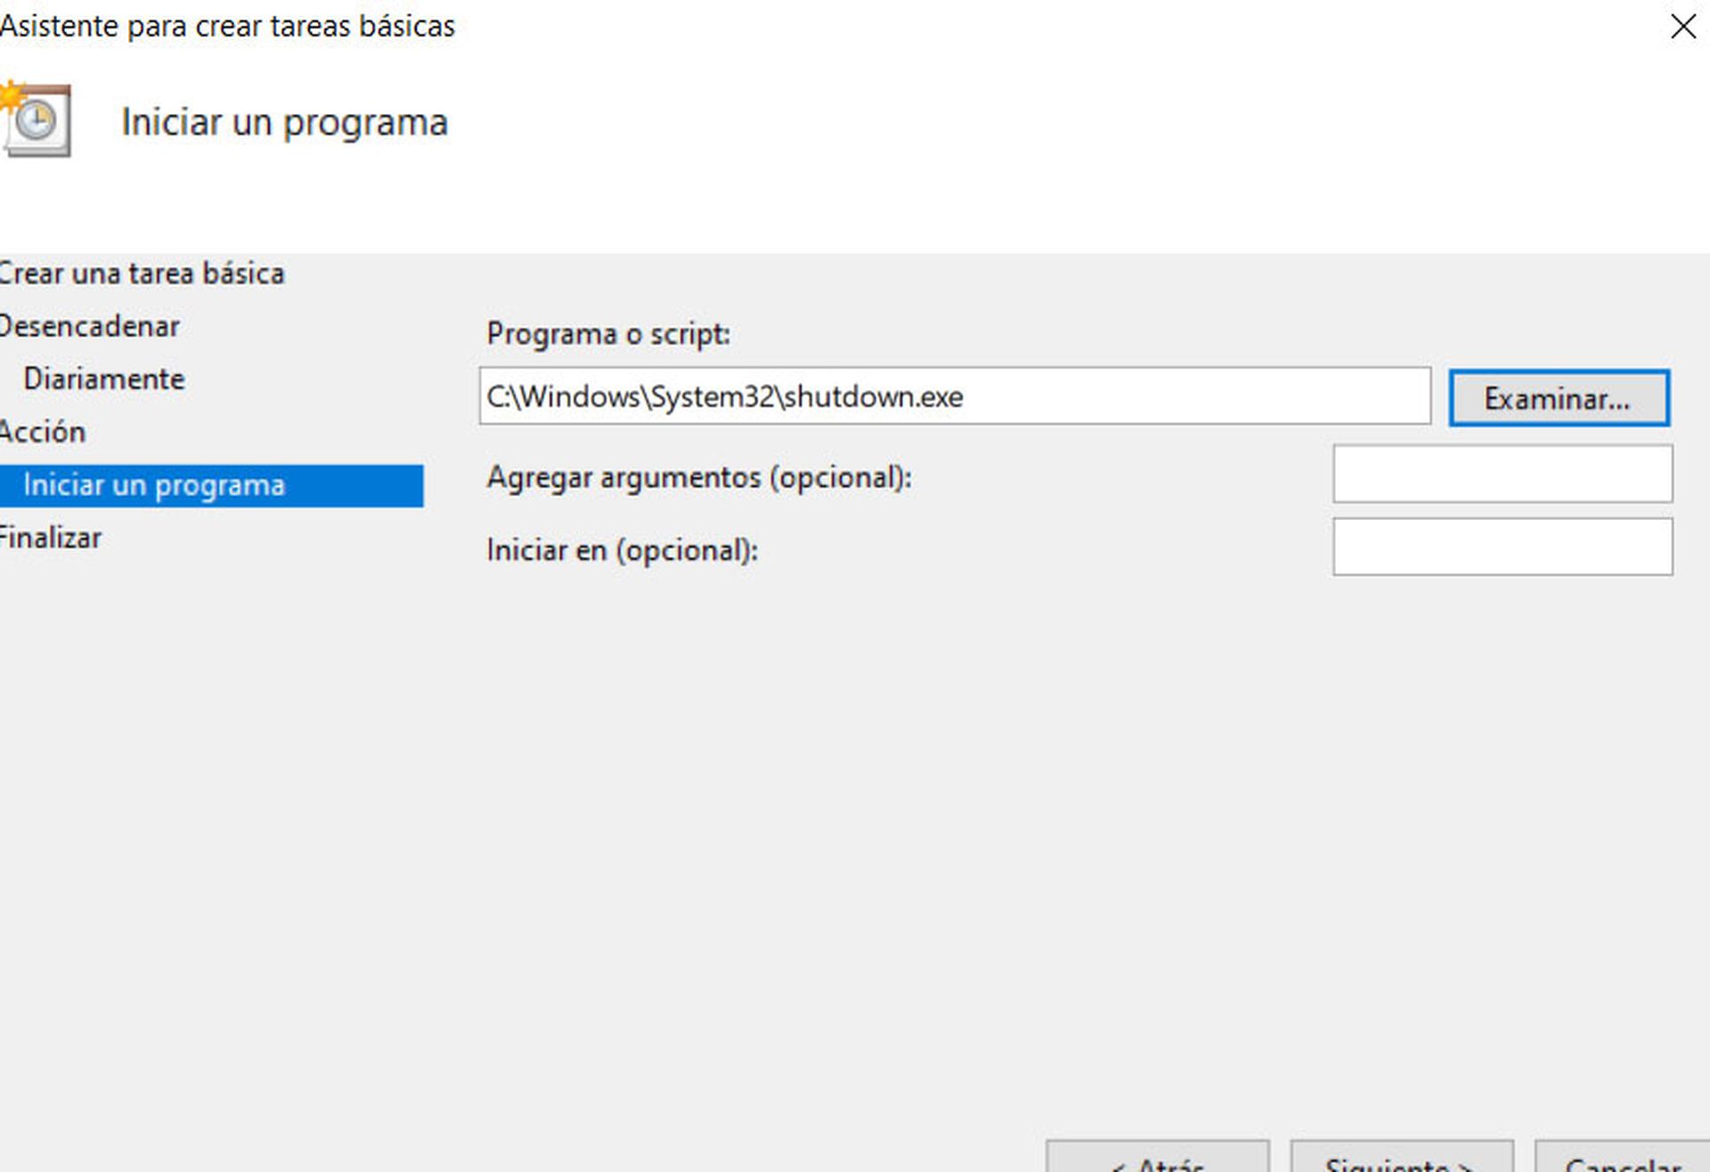Click the shutdown.exe path text
Screen dimensions: 1710x1172
click(x=723, y=397)
